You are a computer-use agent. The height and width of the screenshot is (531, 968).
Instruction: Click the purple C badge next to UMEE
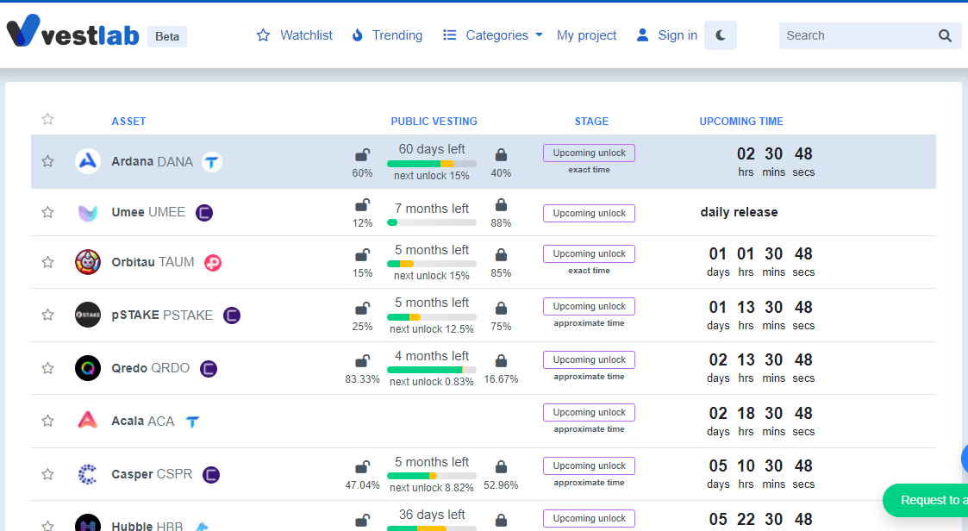point(204,213)
